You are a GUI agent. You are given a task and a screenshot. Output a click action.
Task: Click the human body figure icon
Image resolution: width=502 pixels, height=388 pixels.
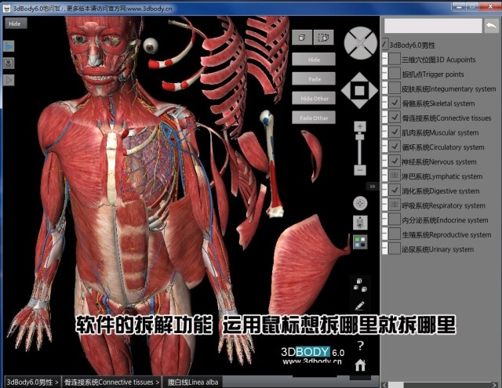point(360,223)
